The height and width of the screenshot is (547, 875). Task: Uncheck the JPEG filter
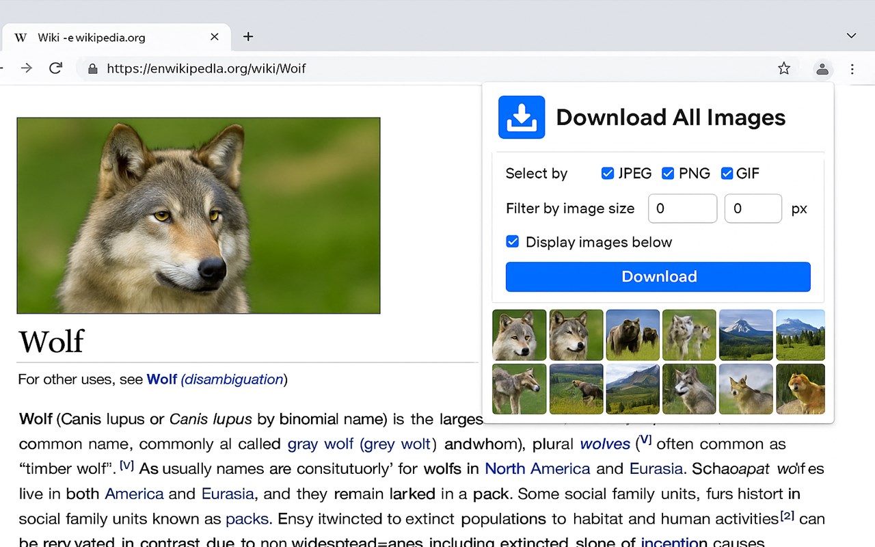pos(608,174)
